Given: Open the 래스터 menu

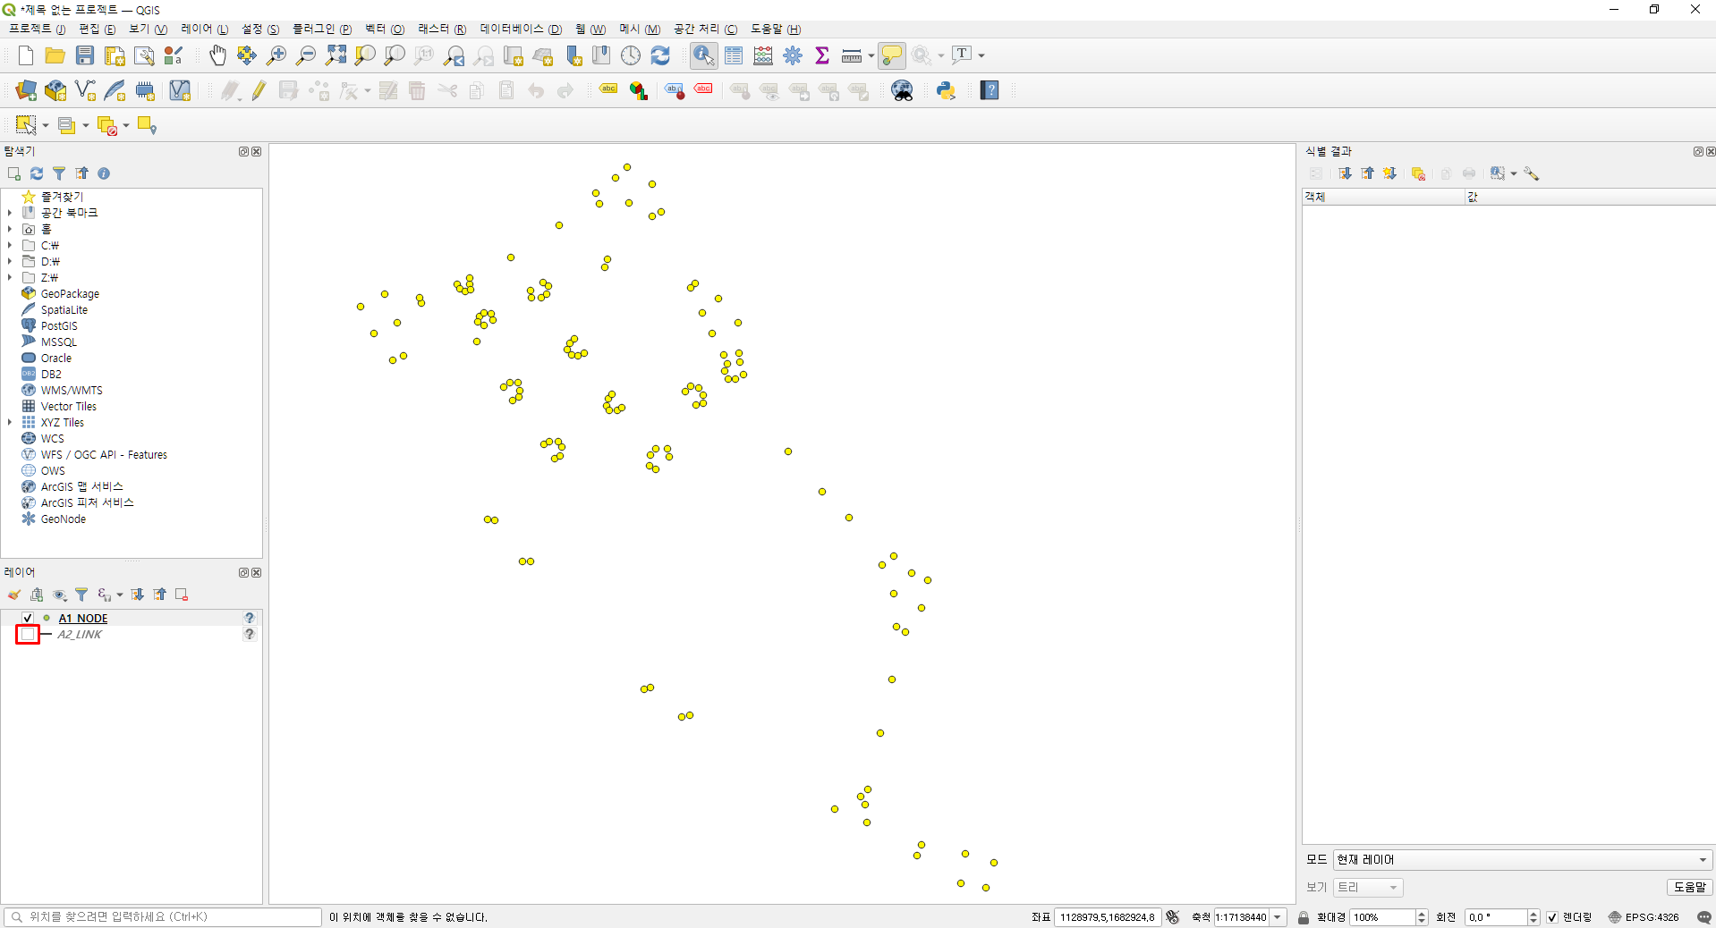Looking at the screenshot, I should coord(442,29).
